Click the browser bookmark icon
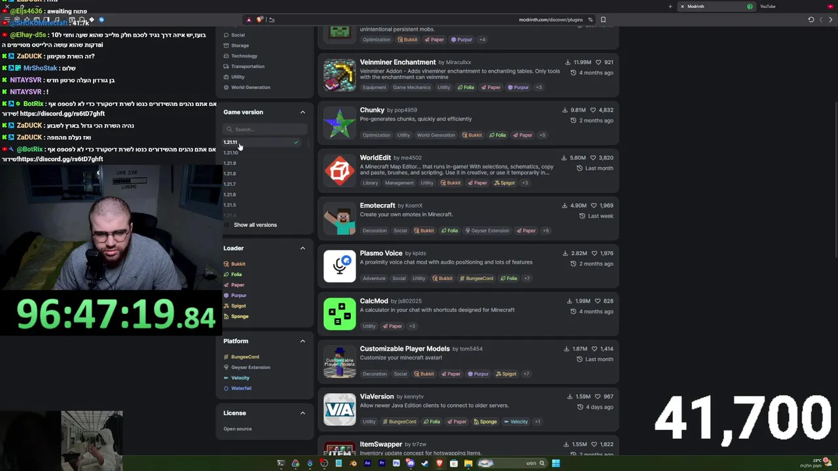 click(x=603, y=20)
